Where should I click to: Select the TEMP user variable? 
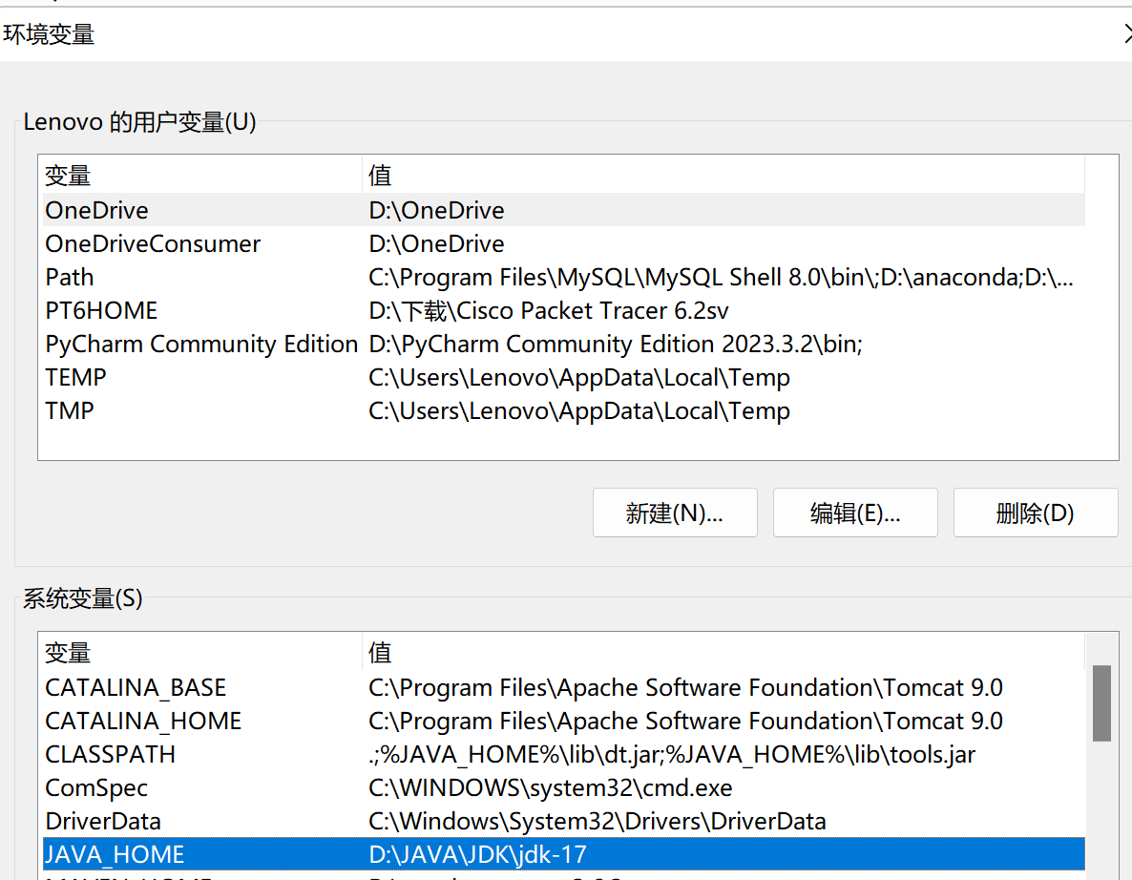point(74,377)
